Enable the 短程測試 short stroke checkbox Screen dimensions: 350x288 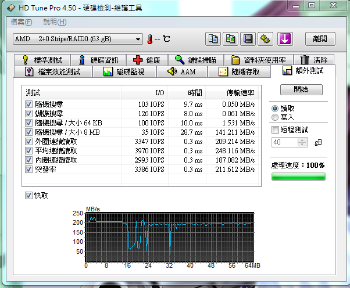click(x=275, y=129)
